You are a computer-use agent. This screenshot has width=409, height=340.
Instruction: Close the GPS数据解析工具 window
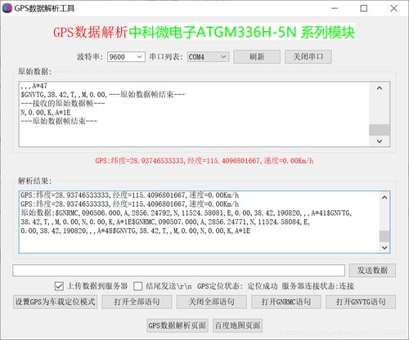coord(393,8)
